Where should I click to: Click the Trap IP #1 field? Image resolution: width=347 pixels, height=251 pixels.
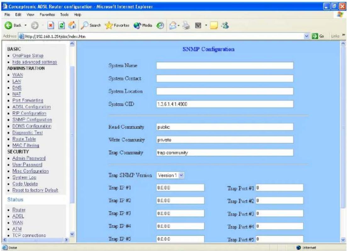pyautogui.click(x=180, y=188)
